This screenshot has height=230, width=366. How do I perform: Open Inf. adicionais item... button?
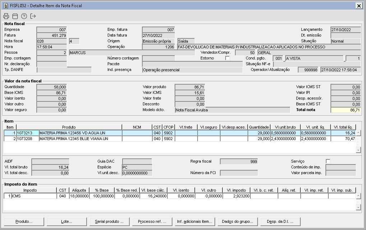[195, 222]
